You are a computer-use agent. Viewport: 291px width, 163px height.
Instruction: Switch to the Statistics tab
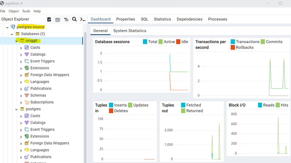162,19
